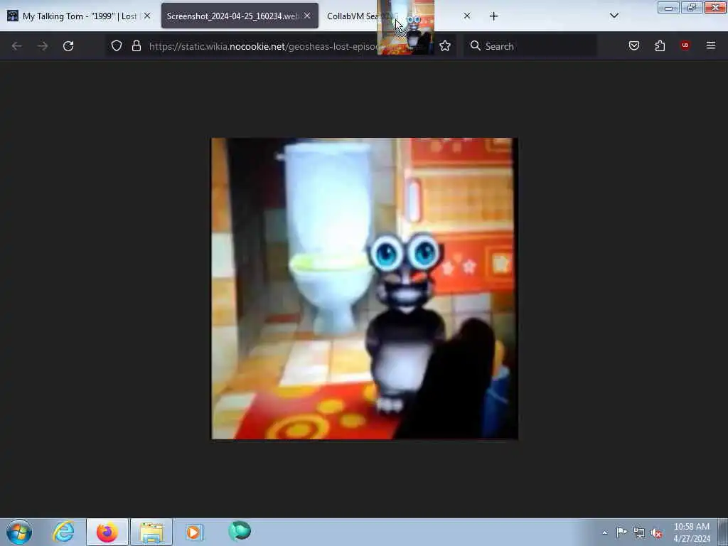Minimize the Firefox window
This screenshot has width=728, height=546.
[x=668, y=8]
